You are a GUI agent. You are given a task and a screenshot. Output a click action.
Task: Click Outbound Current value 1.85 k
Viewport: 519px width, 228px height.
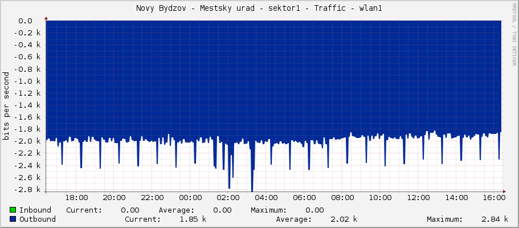(x=193, y=219)
